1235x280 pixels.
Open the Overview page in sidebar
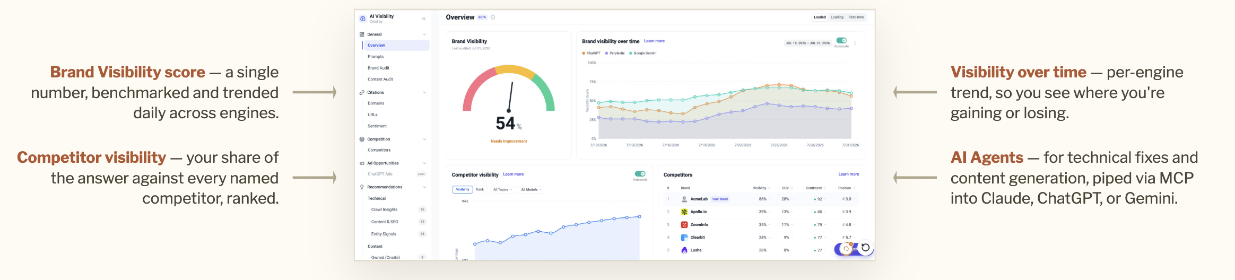point(396,46)
